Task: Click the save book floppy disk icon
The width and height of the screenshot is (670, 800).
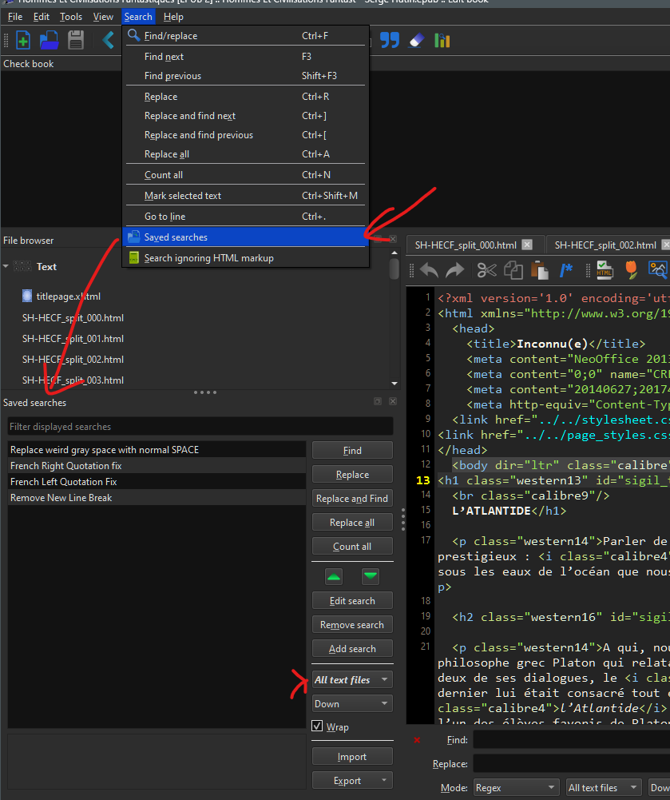Action: point(76,40)
